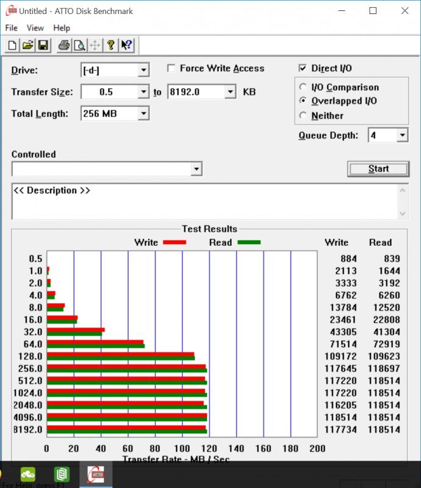
Task: Click the New document toolbar icon
Action: 13,45
